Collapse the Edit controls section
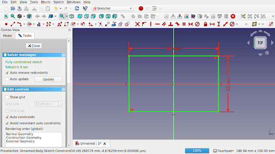The height and width of the screenshot is (154, 275). [63, 89]
